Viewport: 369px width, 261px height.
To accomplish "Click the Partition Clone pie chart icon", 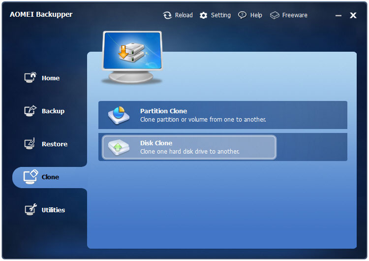I will pos(119,115).
